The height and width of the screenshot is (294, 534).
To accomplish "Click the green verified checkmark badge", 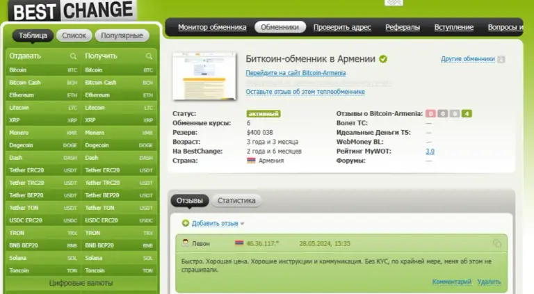I will (383, 59).
